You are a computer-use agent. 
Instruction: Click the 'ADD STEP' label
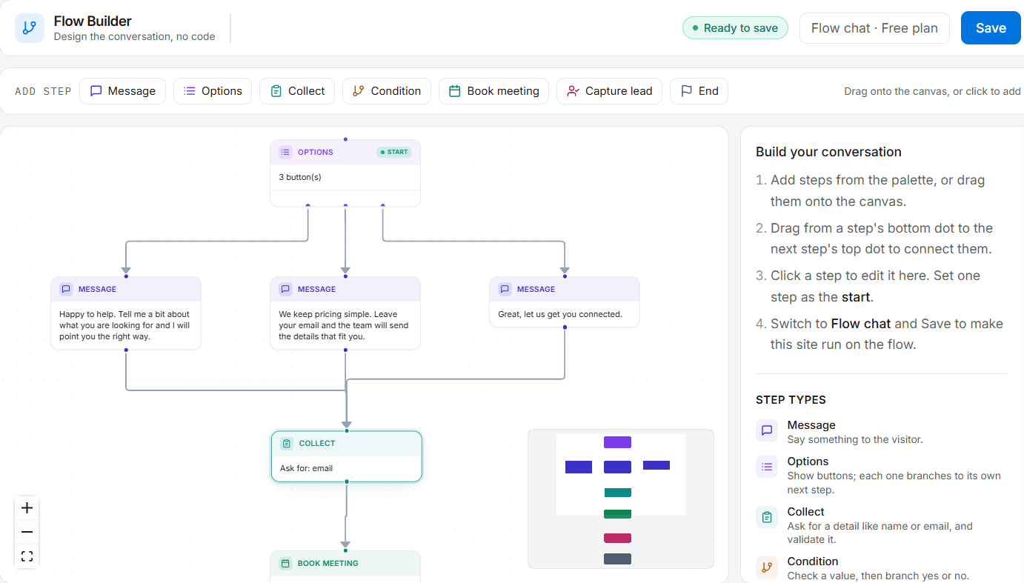point(43,92)
